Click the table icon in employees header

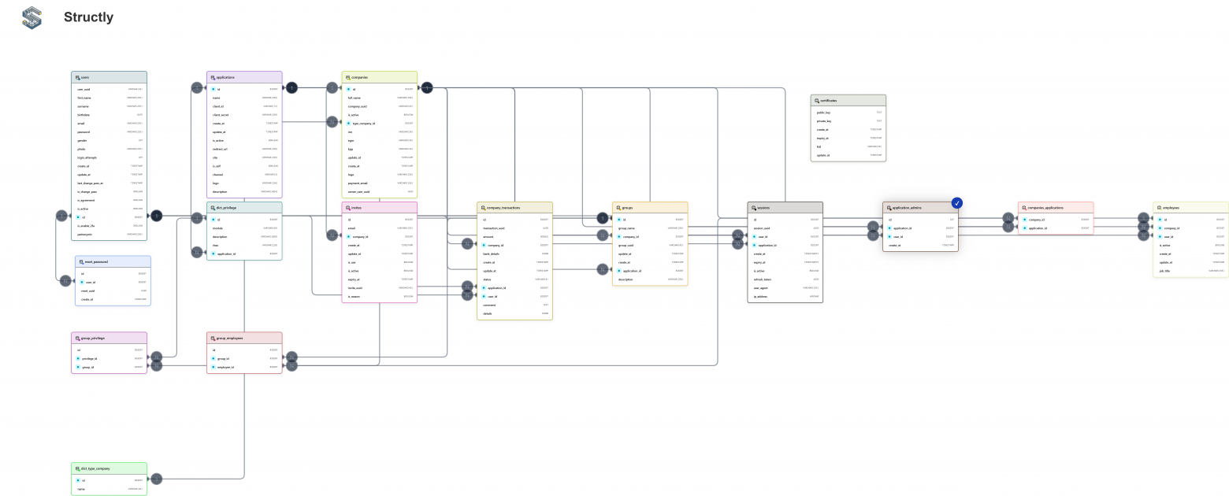pos(1159,208)
